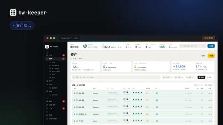
Task: Click the magnifier icon in asset search box
Action: point(74,77)
